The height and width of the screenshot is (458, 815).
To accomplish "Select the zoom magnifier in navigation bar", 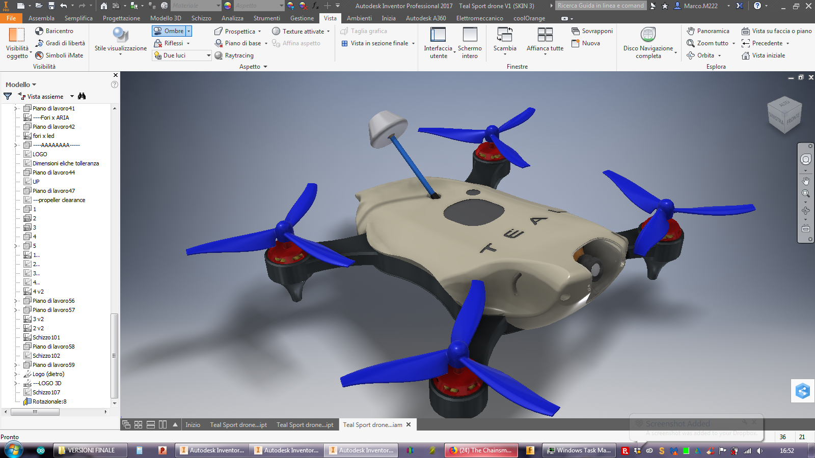I will (805, 194).
